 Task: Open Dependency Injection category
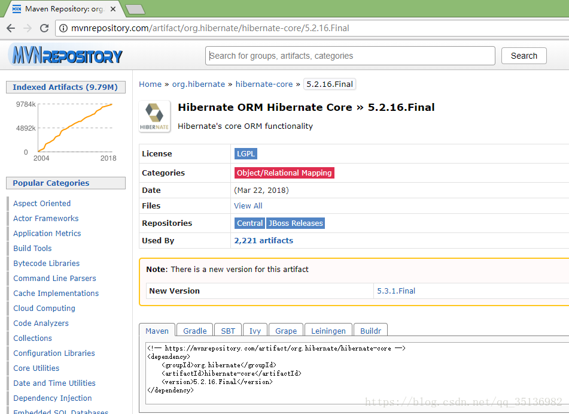53,398
